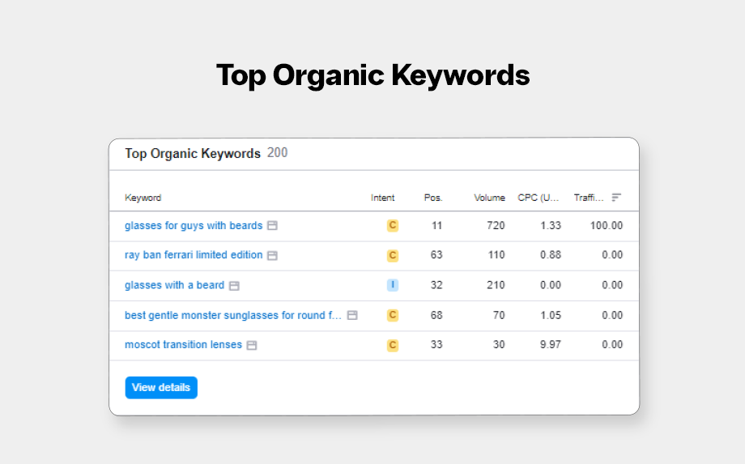Viewport: 745px width, 464px height.
Task: Sort table by Volume column header
Action: 489,198
